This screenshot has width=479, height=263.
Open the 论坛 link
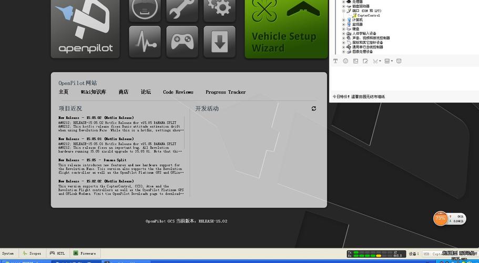click(x=146, y=92)
